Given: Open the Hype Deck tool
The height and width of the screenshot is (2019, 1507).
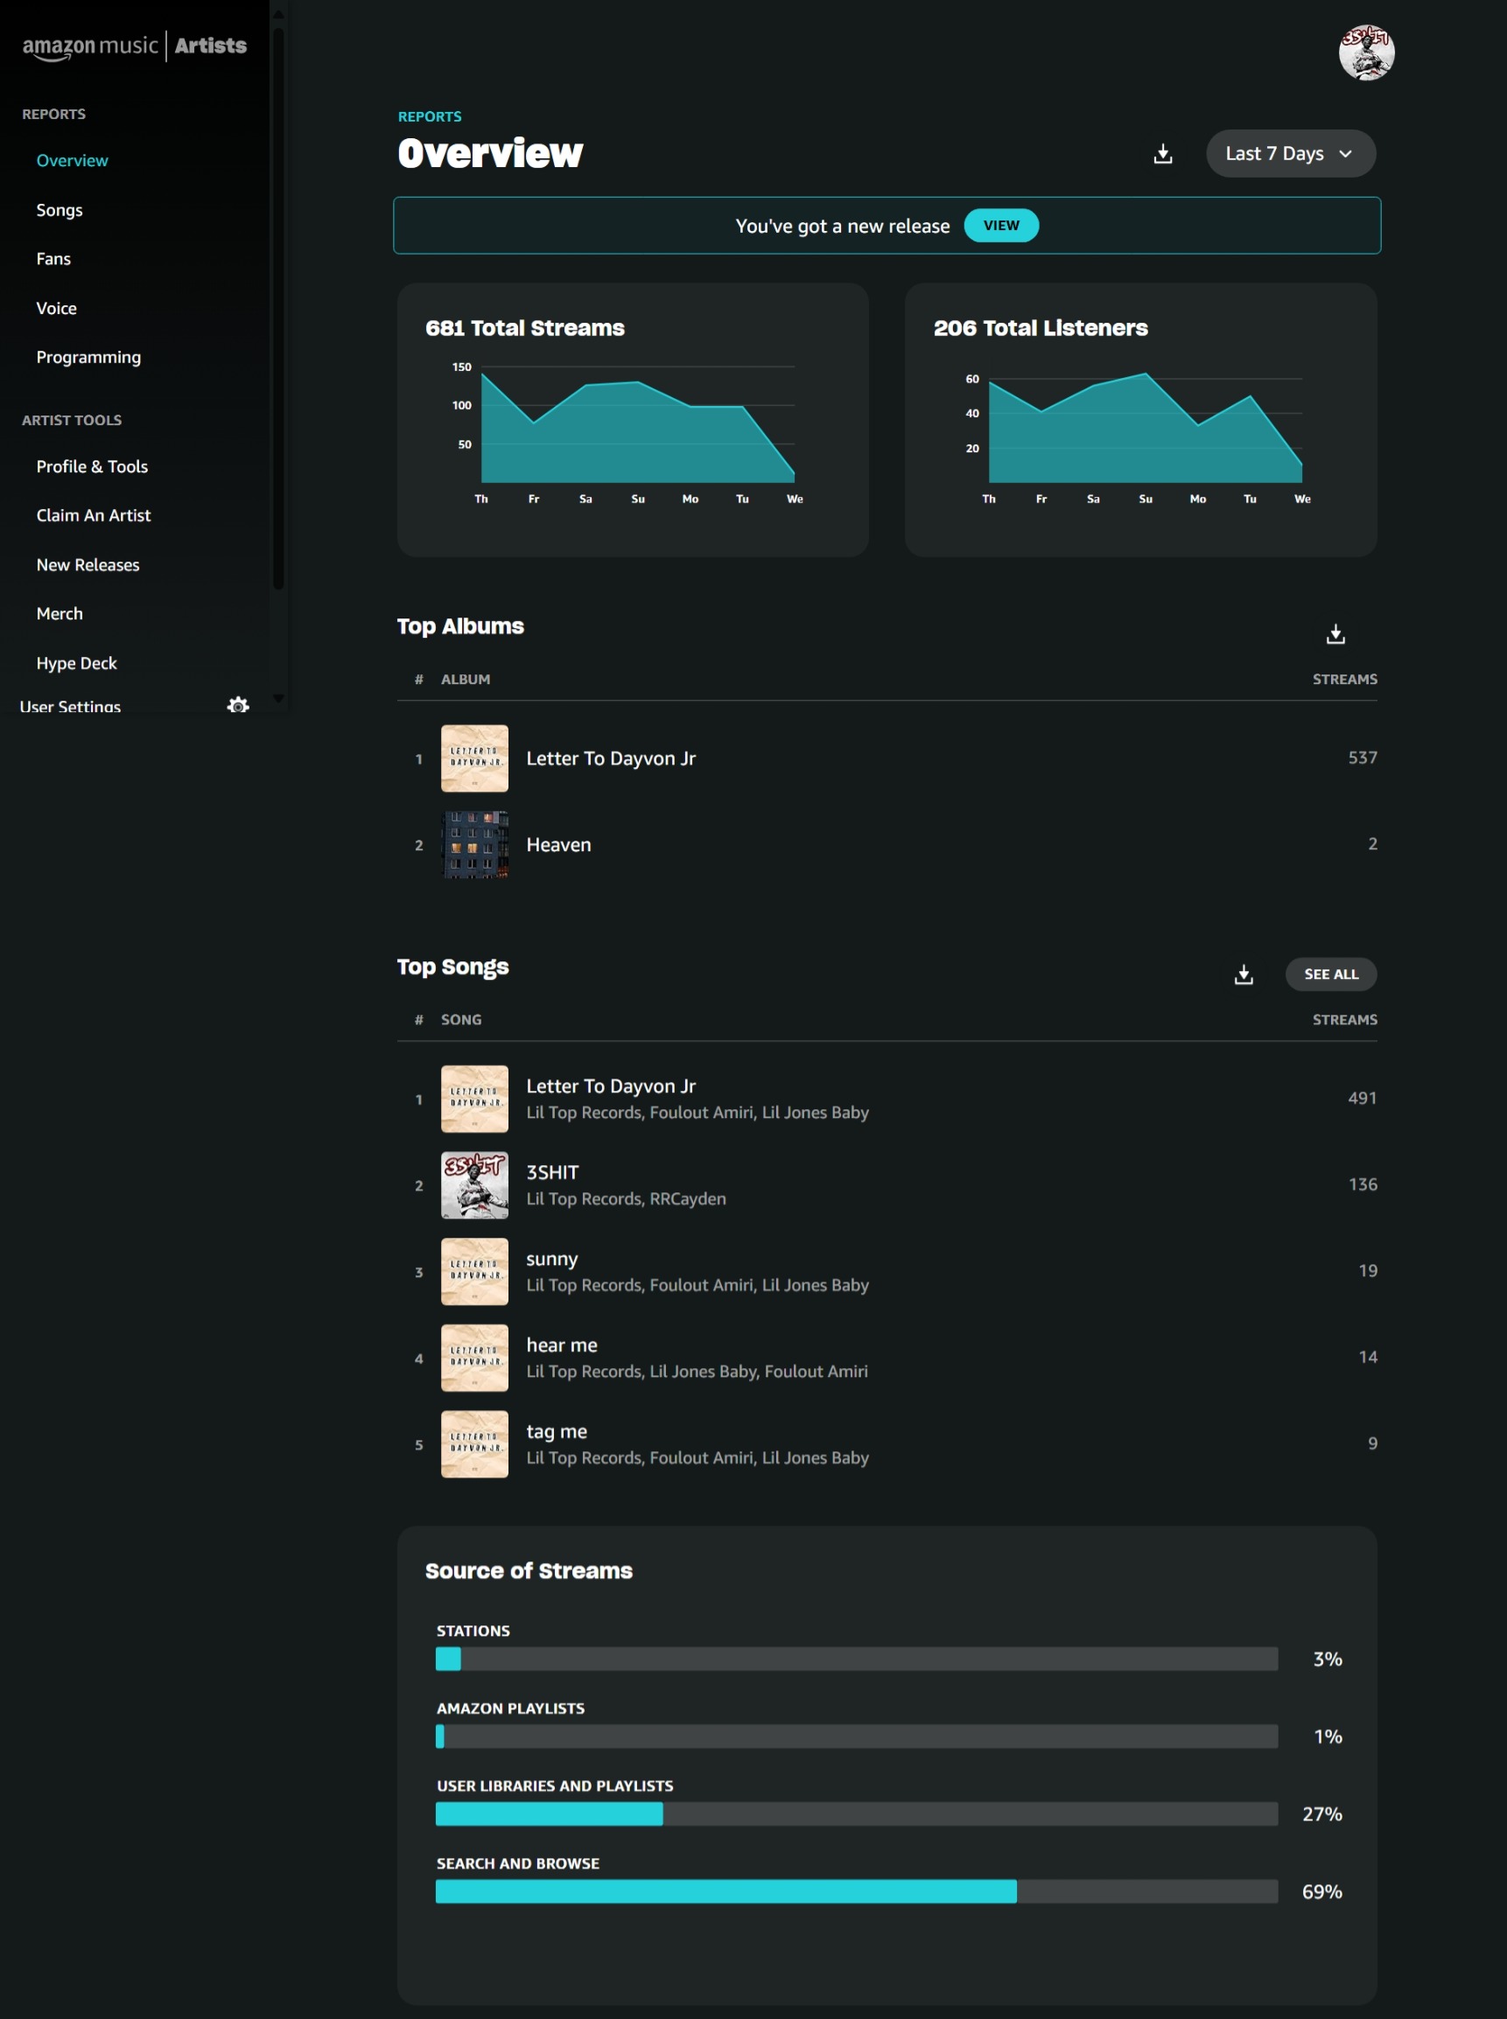Looking at the screenshot, I should [77, 663].
